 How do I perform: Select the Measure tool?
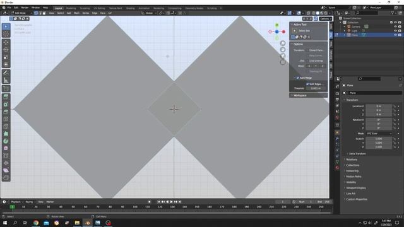click(6, 80)
